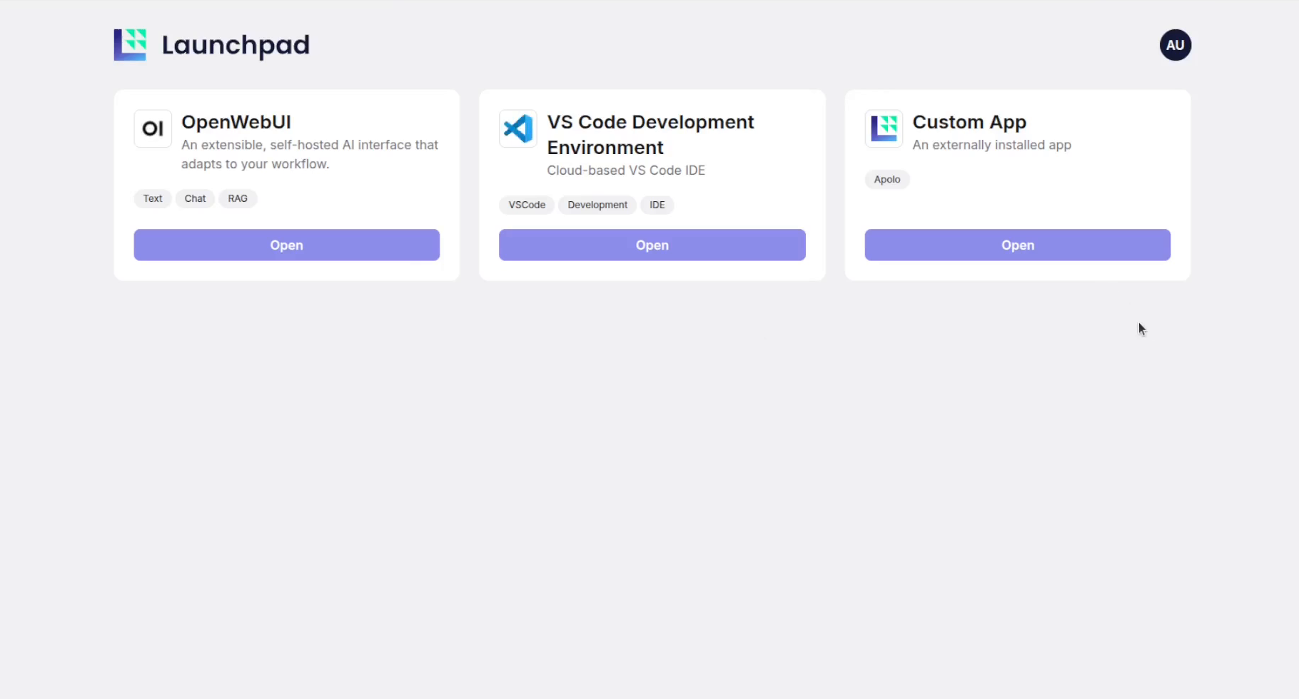Screen dimensions: 1299x699
Task: Open the OpenWebUI app
Action: pos(286,245)
